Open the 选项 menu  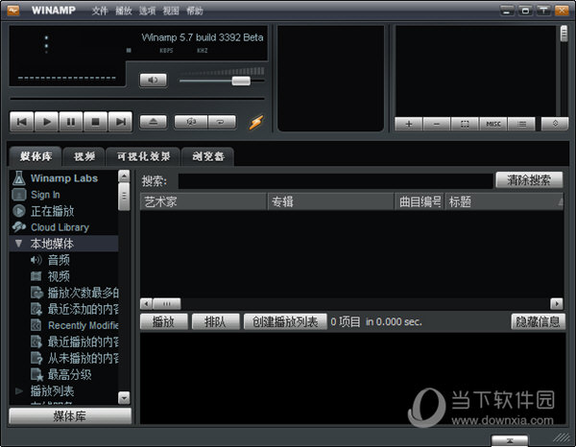(147, 11)
